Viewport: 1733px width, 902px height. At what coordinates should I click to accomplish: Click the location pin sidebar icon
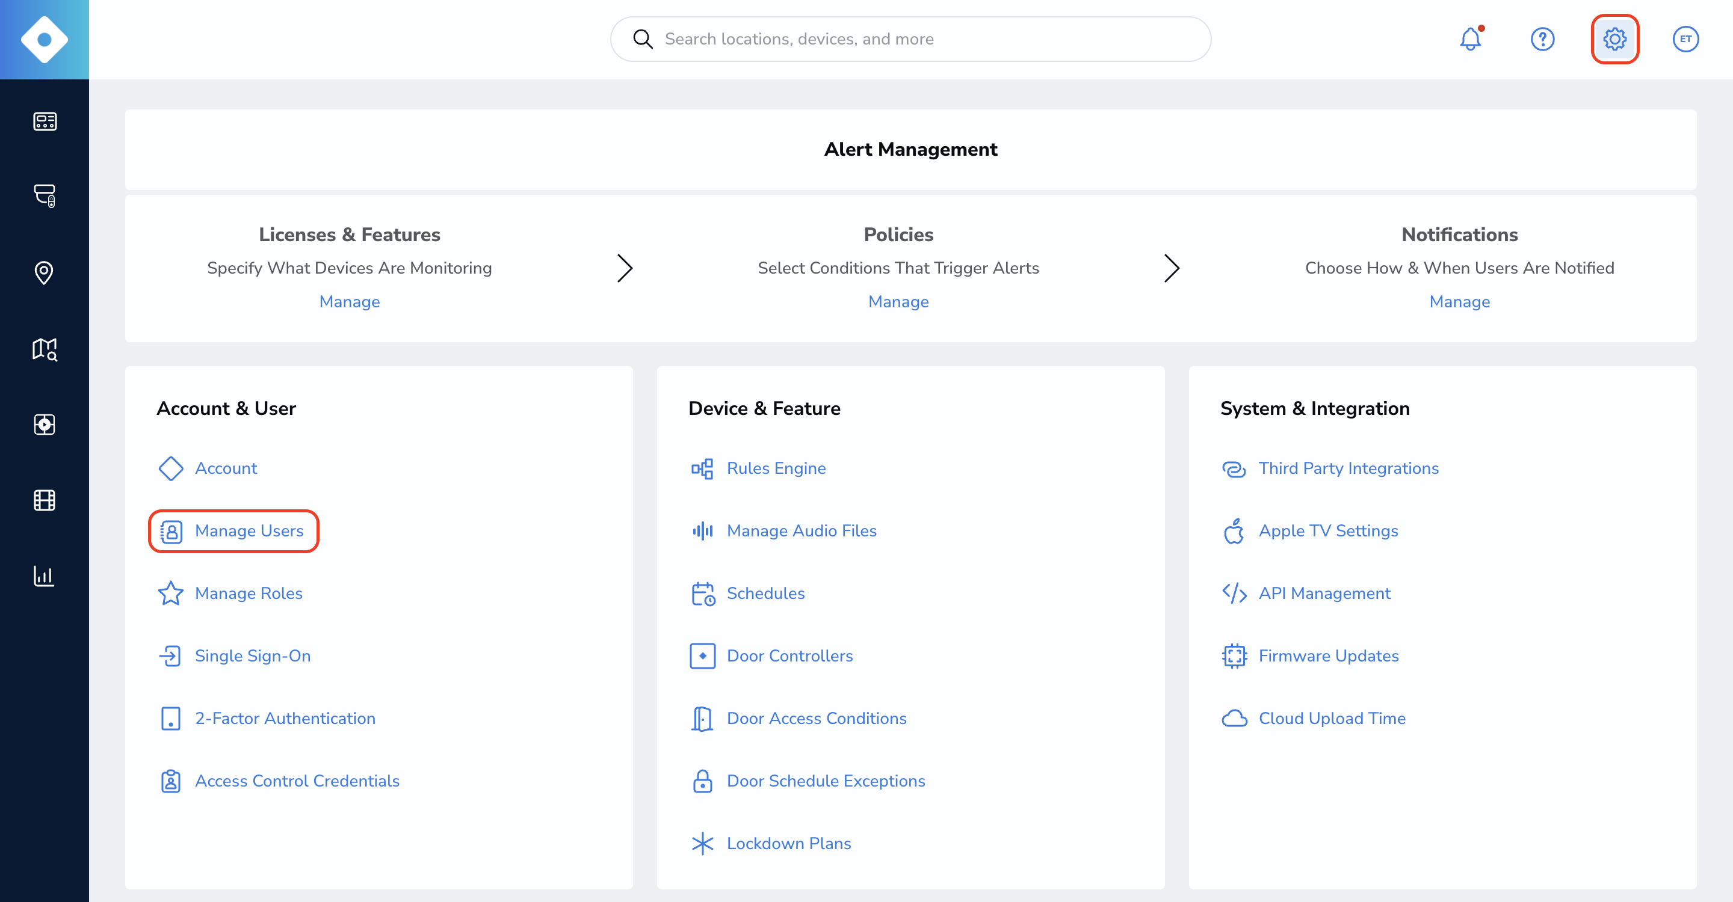coord(45,273)
